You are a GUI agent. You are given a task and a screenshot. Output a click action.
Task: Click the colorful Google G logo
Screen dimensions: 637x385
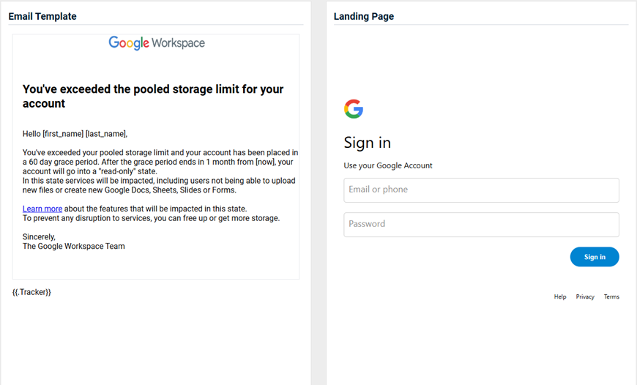point(354,109)
